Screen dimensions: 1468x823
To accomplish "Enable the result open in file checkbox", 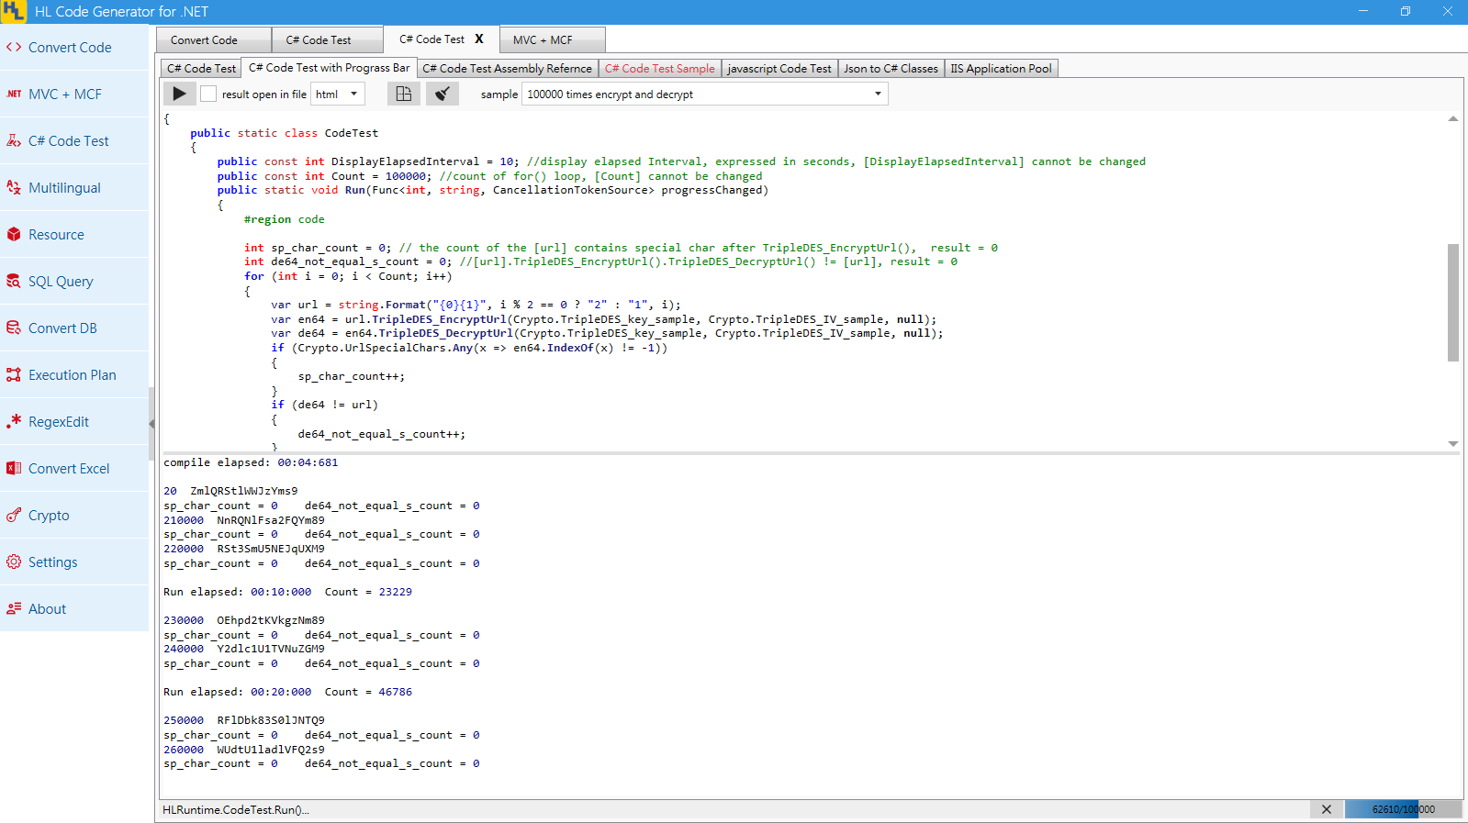I will point(208,94).
